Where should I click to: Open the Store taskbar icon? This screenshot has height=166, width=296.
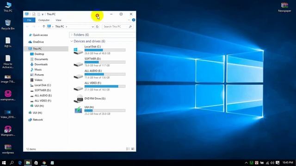coord(36,163)
